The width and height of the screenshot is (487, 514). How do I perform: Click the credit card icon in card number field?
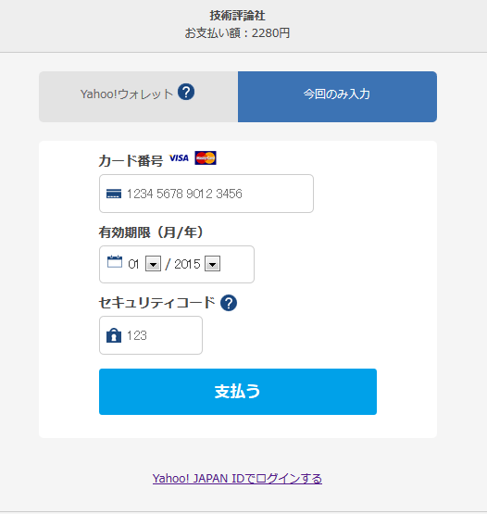[114, 194]
